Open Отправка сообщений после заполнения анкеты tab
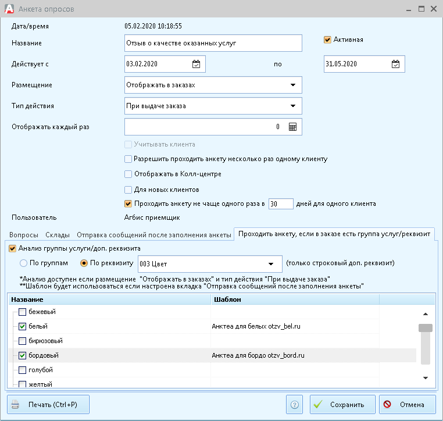The width and height of the screenshot is (443, 421). pos(154,235)
